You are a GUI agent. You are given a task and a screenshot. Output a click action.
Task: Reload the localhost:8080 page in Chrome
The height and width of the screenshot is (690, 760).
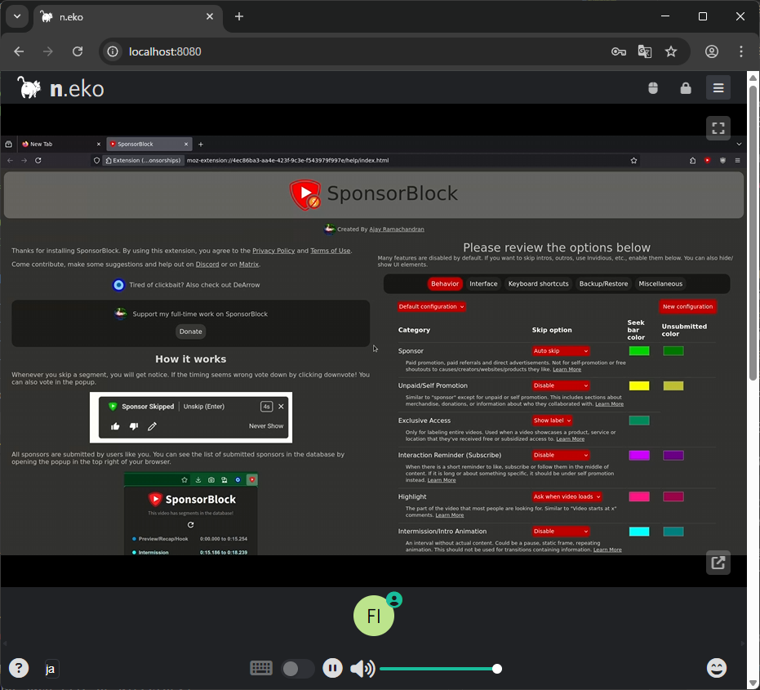coord(78,51)
